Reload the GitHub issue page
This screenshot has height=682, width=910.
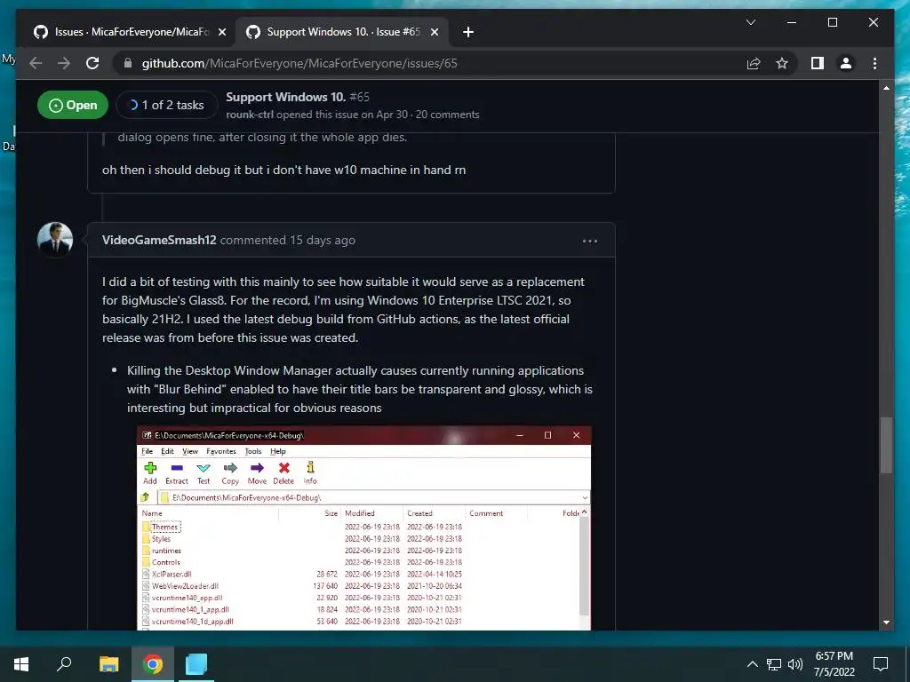point(92,63)
